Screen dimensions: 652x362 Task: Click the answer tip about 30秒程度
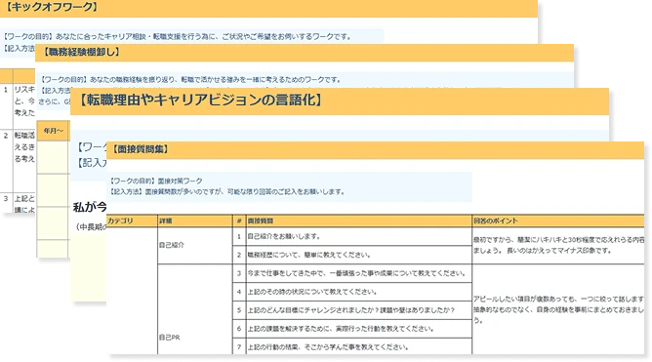click(x=558, y=245)
